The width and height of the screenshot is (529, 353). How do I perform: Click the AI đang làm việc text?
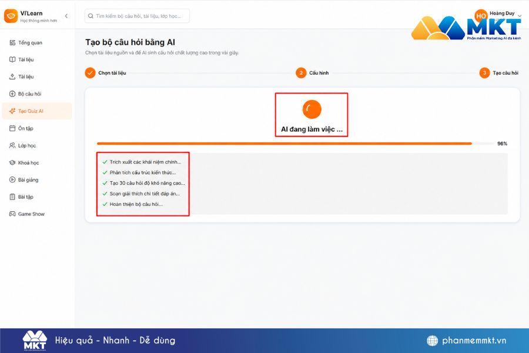pyautogui.click(x=312, y=129)
